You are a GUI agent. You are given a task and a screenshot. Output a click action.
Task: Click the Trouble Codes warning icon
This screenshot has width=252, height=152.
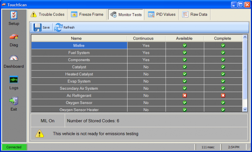[x=34, y=14]
